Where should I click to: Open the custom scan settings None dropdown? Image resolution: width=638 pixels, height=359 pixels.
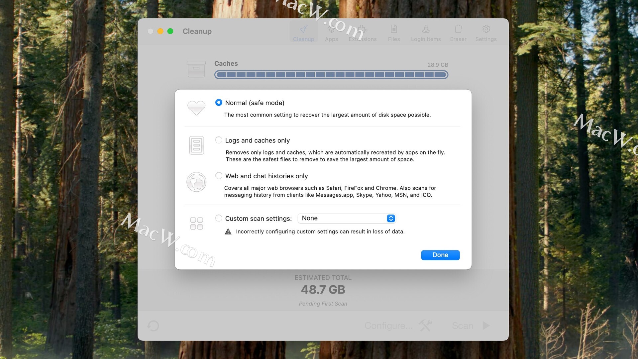click(347, 218)
